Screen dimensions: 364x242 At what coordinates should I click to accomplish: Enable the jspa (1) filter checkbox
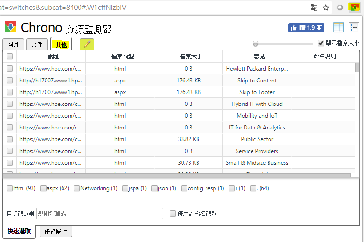point(126,188)
